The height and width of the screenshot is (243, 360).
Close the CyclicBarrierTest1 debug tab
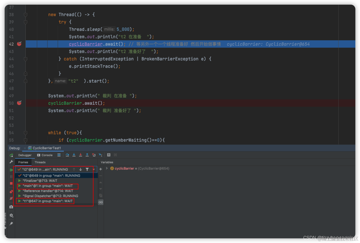coord(25,148)
